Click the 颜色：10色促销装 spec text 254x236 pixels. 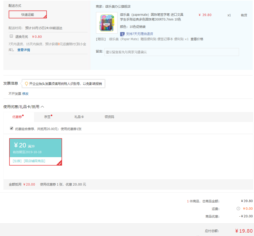133,27
